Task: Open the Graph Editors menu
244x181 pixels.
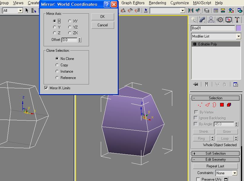Action: [133, 3]
